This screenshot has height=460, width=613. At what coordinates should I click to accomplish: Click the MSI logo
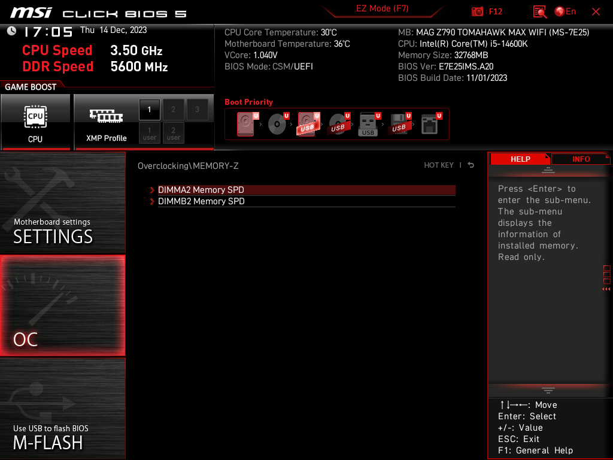(31, 13)
